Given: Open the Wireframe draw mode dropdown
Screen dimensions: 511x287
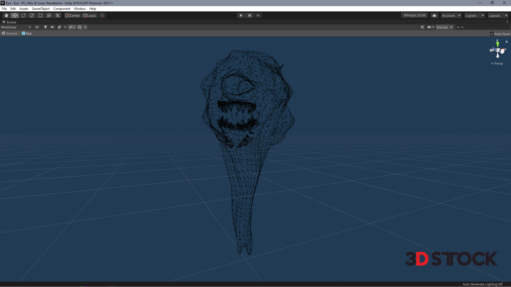Looking at the screenshot, I should pos(16,27).
